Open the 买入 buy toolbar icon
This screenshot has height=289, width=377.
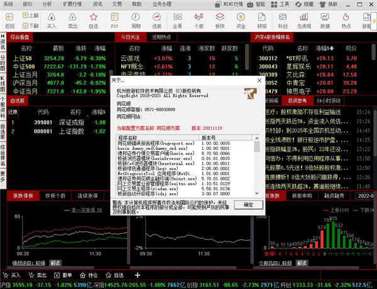52,17
